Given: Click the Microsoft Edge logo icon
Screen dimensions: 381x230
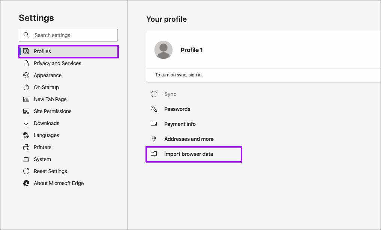Looking at the screenshot, I should (x=26, y=183).
